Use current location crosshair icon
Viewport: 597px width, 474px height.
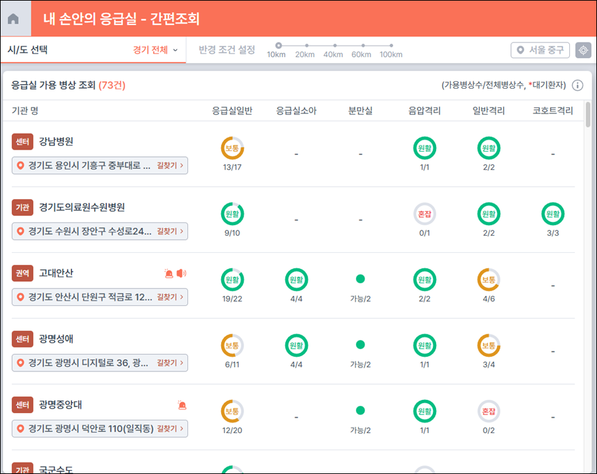click(x=583, y=50)
